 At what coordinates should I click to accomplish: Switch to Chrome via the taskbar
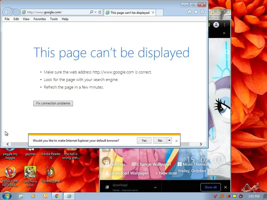click(x=57, y=196)
